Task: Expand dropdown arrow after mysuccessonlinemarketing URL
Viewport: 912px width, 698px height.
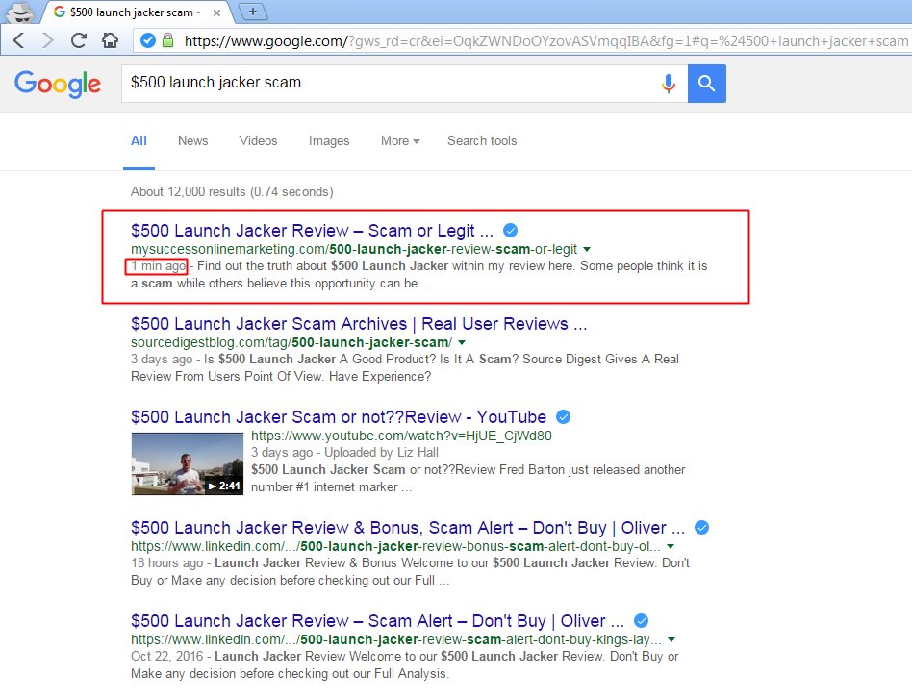Action: (587, 249)
